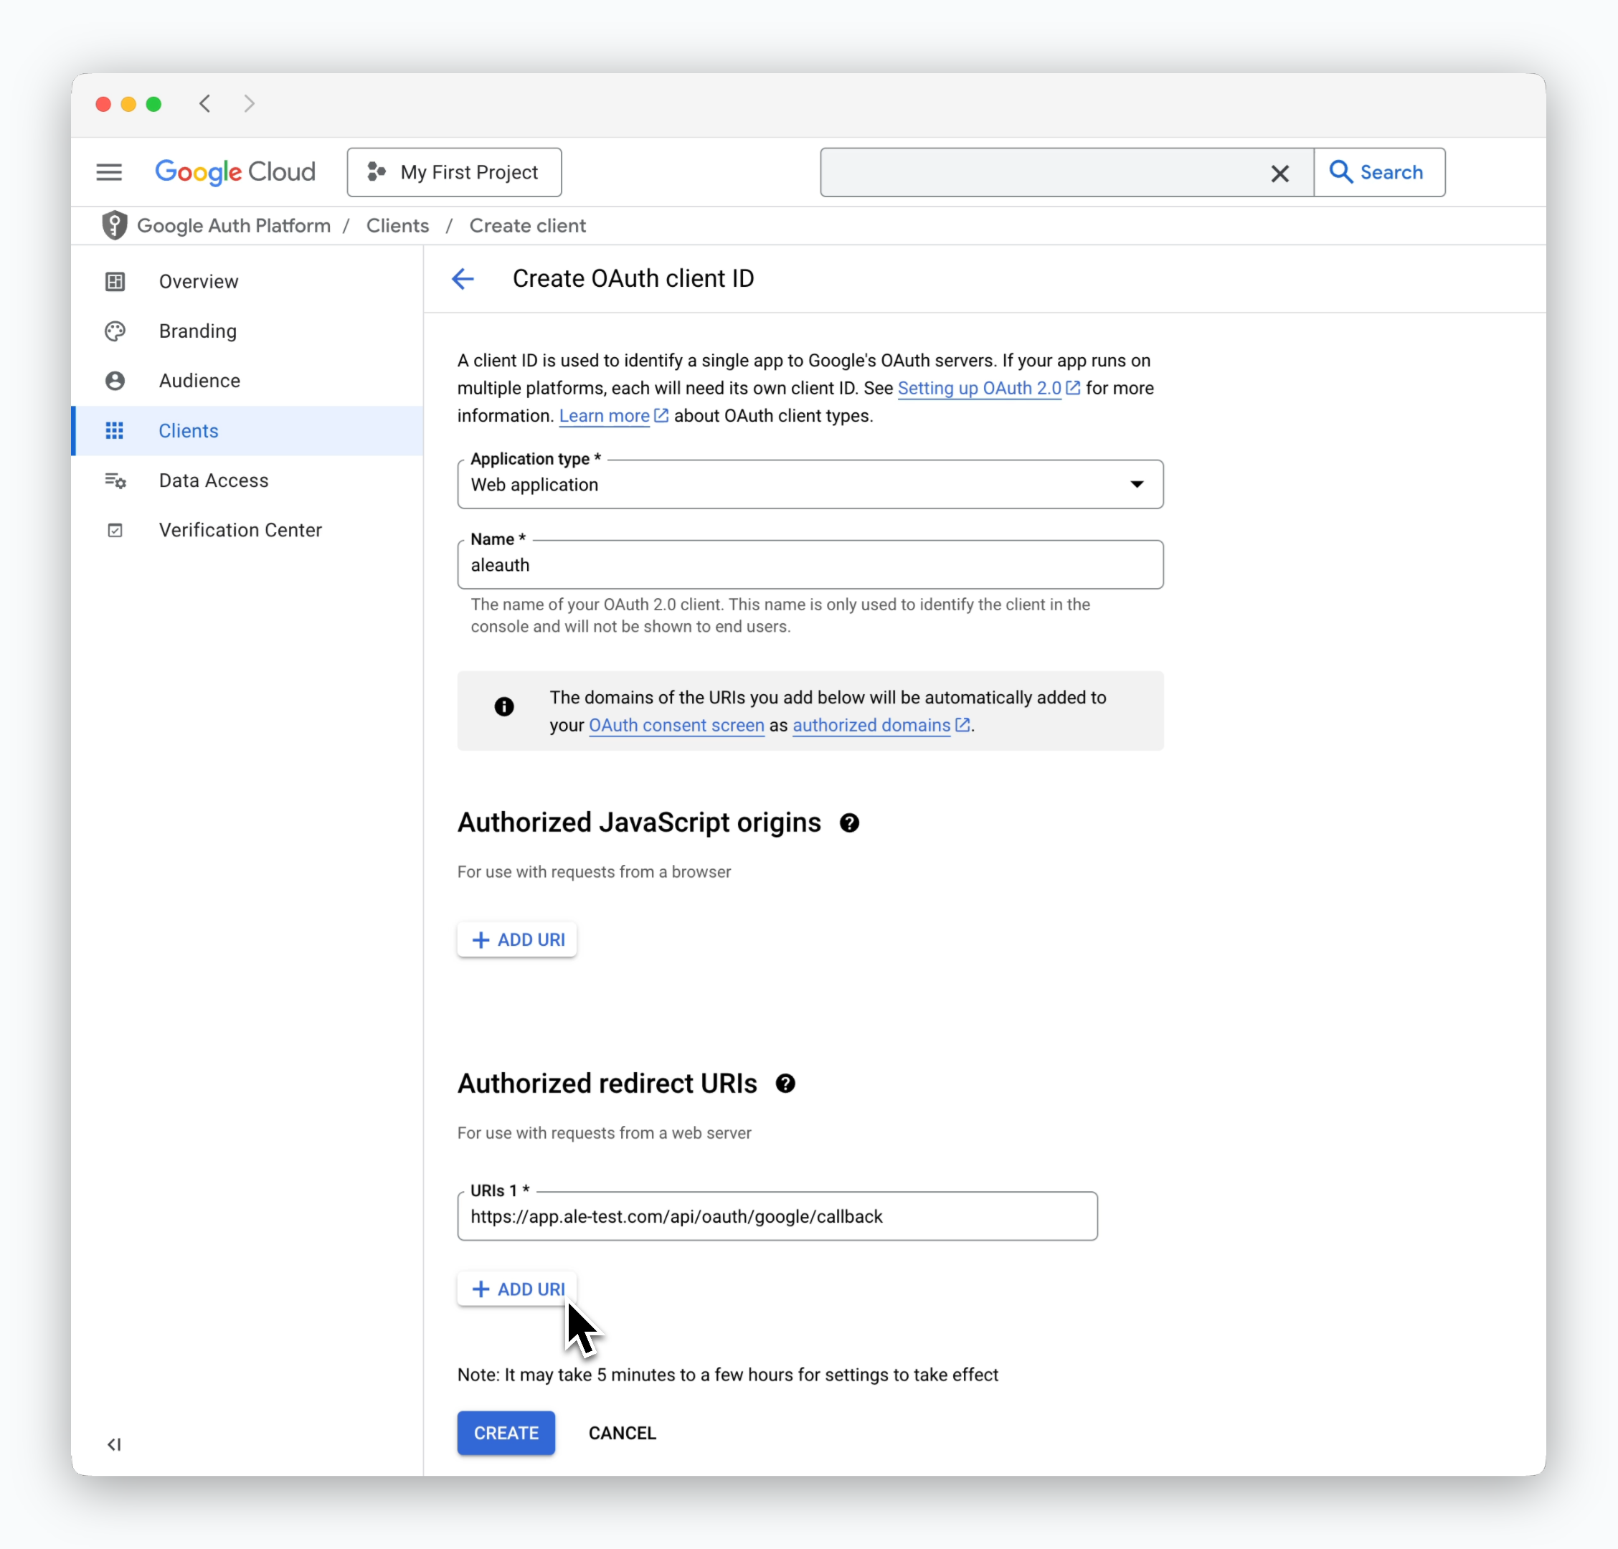Show help for Authorized redirect URIs
Viewport: 1618px width, 1549px height.
(785, 1084)
